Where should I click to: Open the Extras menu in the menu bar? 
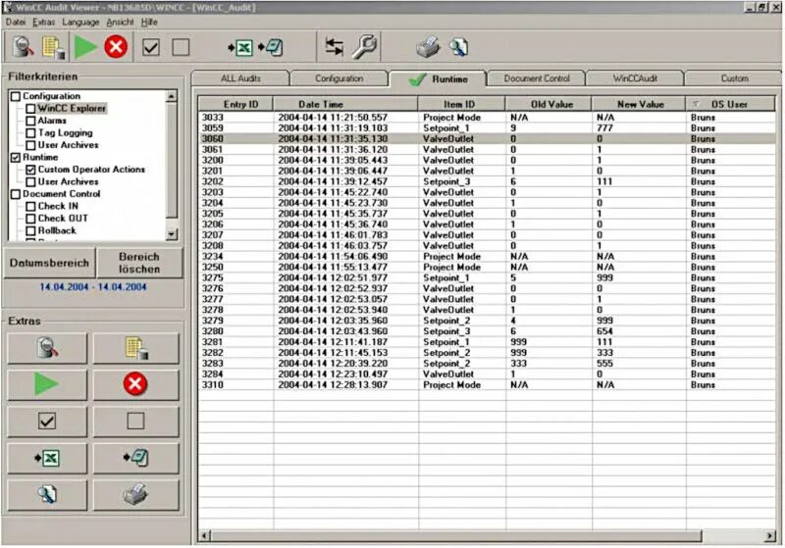point(43,22)
